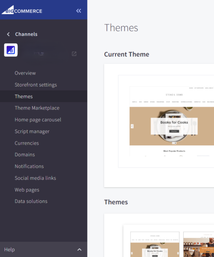
Task: Open Storefront settings
Action: (36, 85)
